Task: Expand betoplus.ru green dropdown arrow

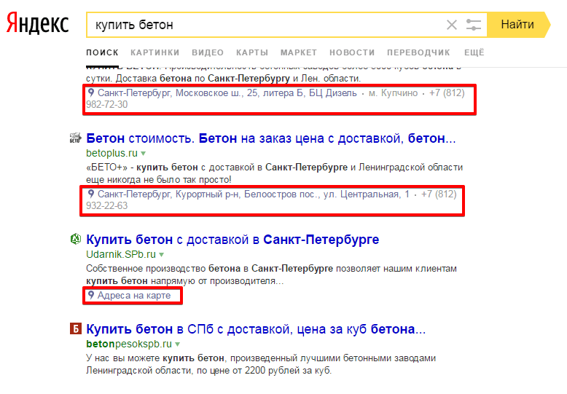Action: (143, 154)
